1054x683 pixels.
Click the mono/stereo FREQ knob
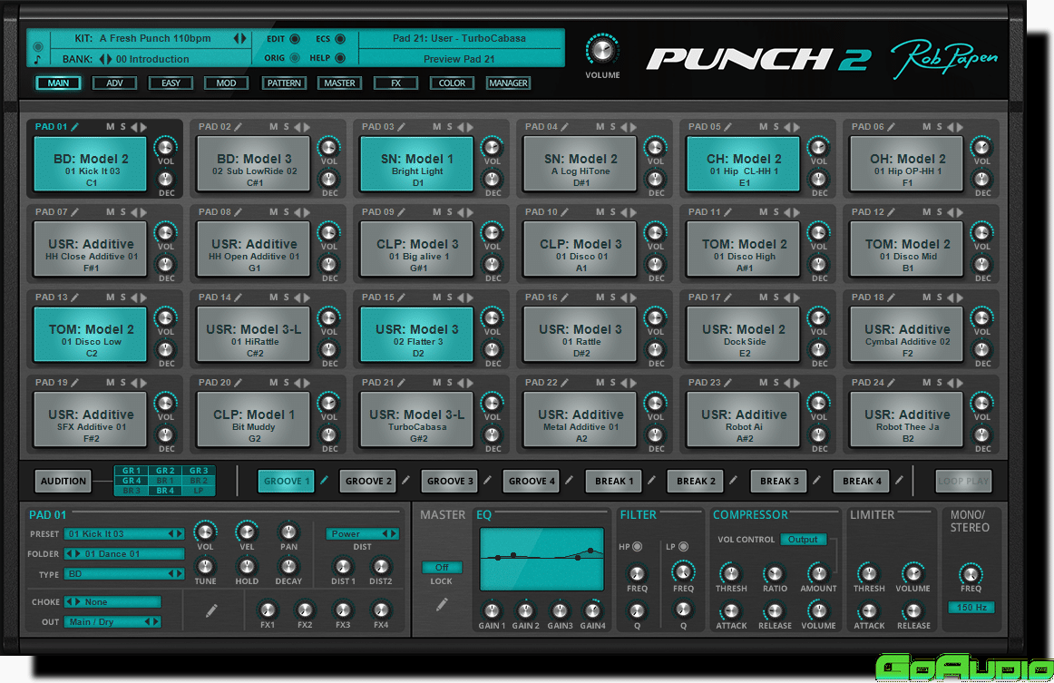(x=970, y=572)
